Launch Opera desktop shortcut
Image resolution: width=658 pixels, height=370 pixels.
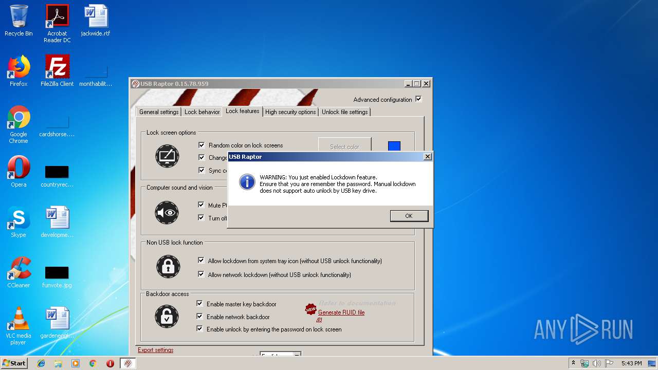(19, 172)
